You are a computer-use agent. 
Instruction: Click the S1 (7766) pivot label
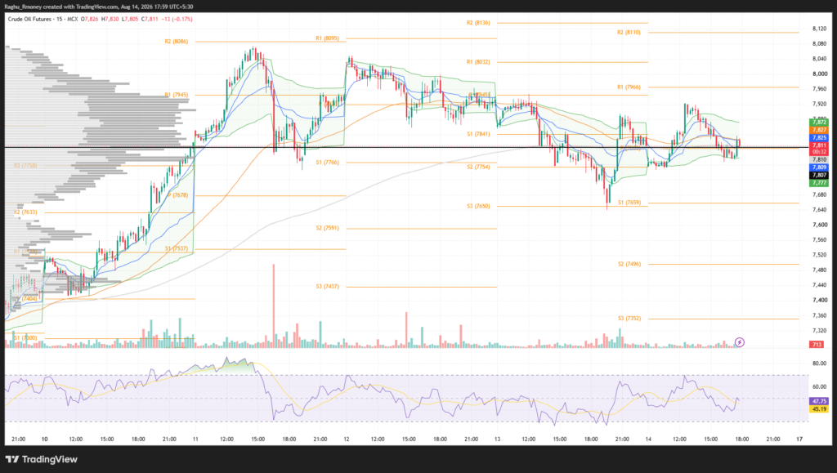(327, 162)
